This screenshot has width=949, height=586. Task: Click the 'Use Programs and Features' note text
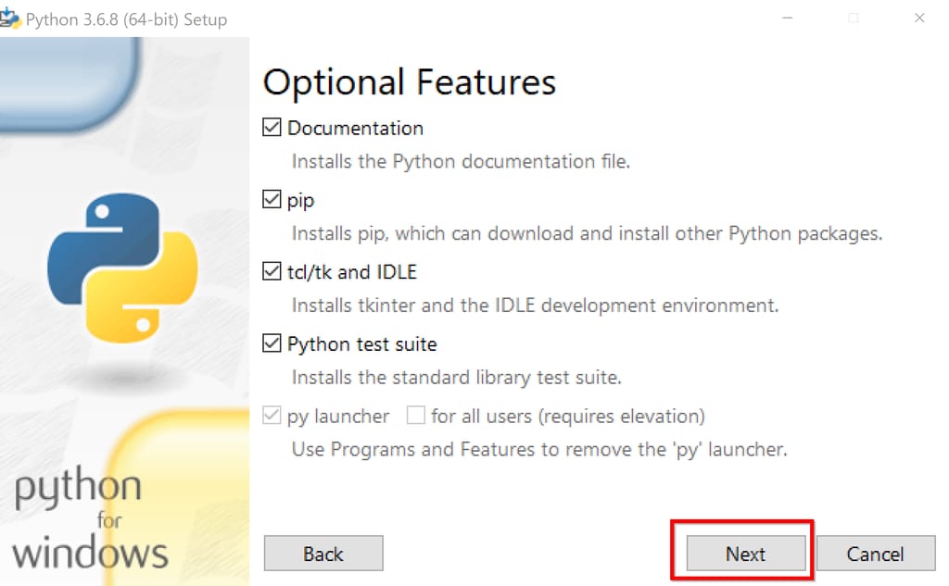tap(538, 450)
